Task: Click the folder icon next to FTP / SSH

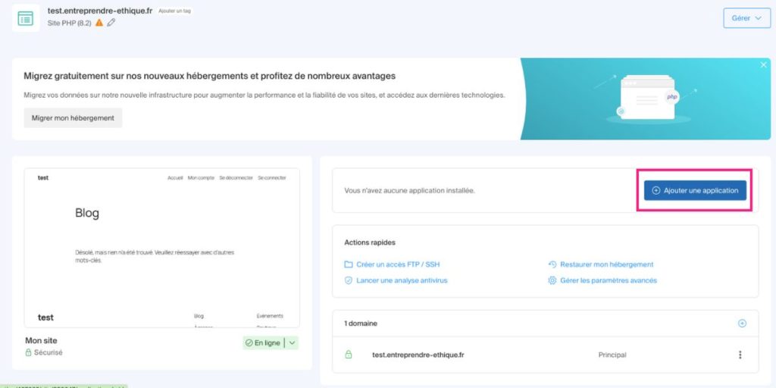Action: [349, 264]
